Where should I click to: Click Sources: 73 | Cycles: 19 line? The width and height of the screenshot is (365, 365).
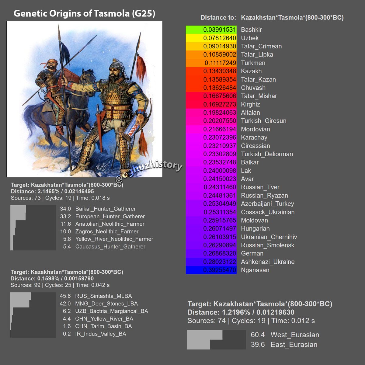click(60, 198)
